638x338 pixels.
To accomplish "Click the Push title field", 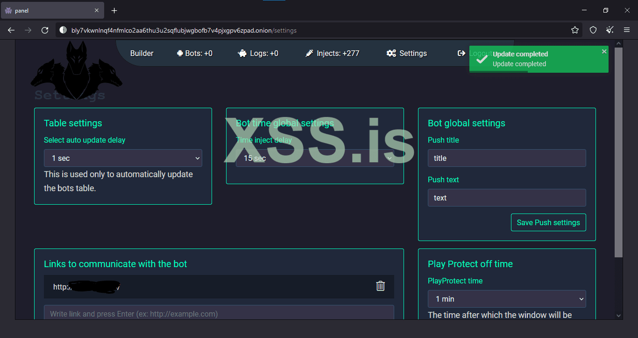I will click(507, 158).
